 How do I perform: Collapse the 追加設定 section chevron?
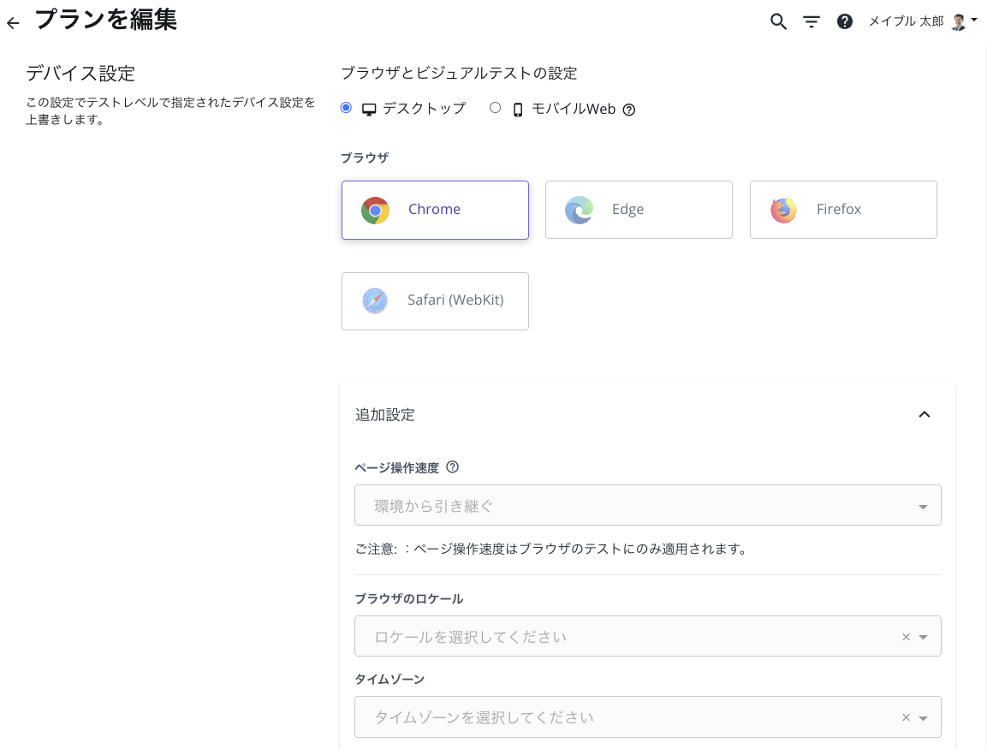pyautogui.click(x=924, y=414)
